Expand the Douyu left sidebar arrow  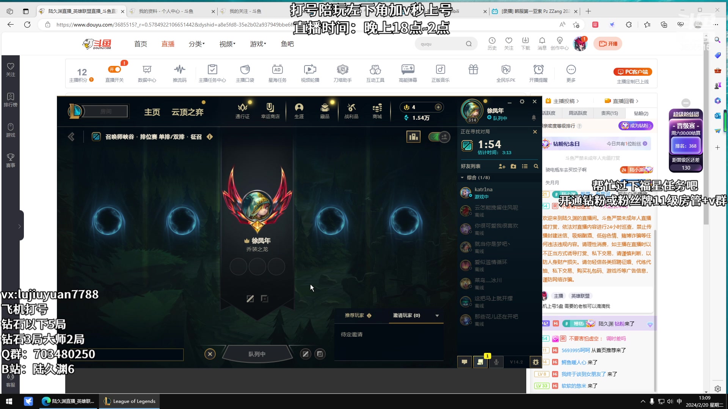pyautogui.click(x=19, y=226)
